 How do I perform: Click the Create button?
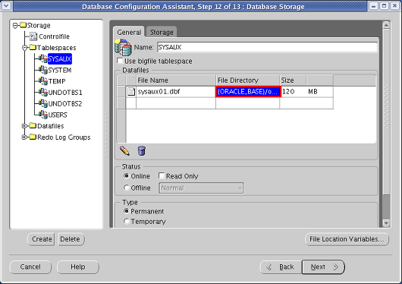point(42,239)
